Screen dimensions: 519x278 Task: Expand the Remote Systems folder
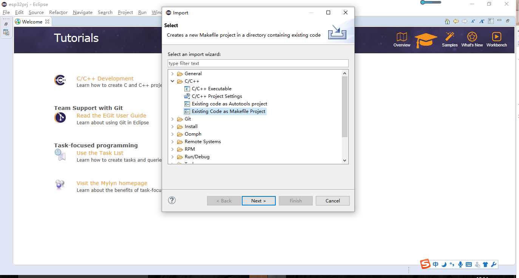point(173,142)
